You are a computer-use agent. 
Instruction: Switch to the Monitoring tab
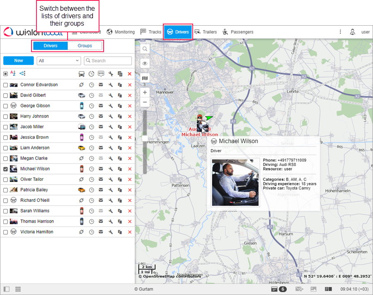[x=121, y=32]
